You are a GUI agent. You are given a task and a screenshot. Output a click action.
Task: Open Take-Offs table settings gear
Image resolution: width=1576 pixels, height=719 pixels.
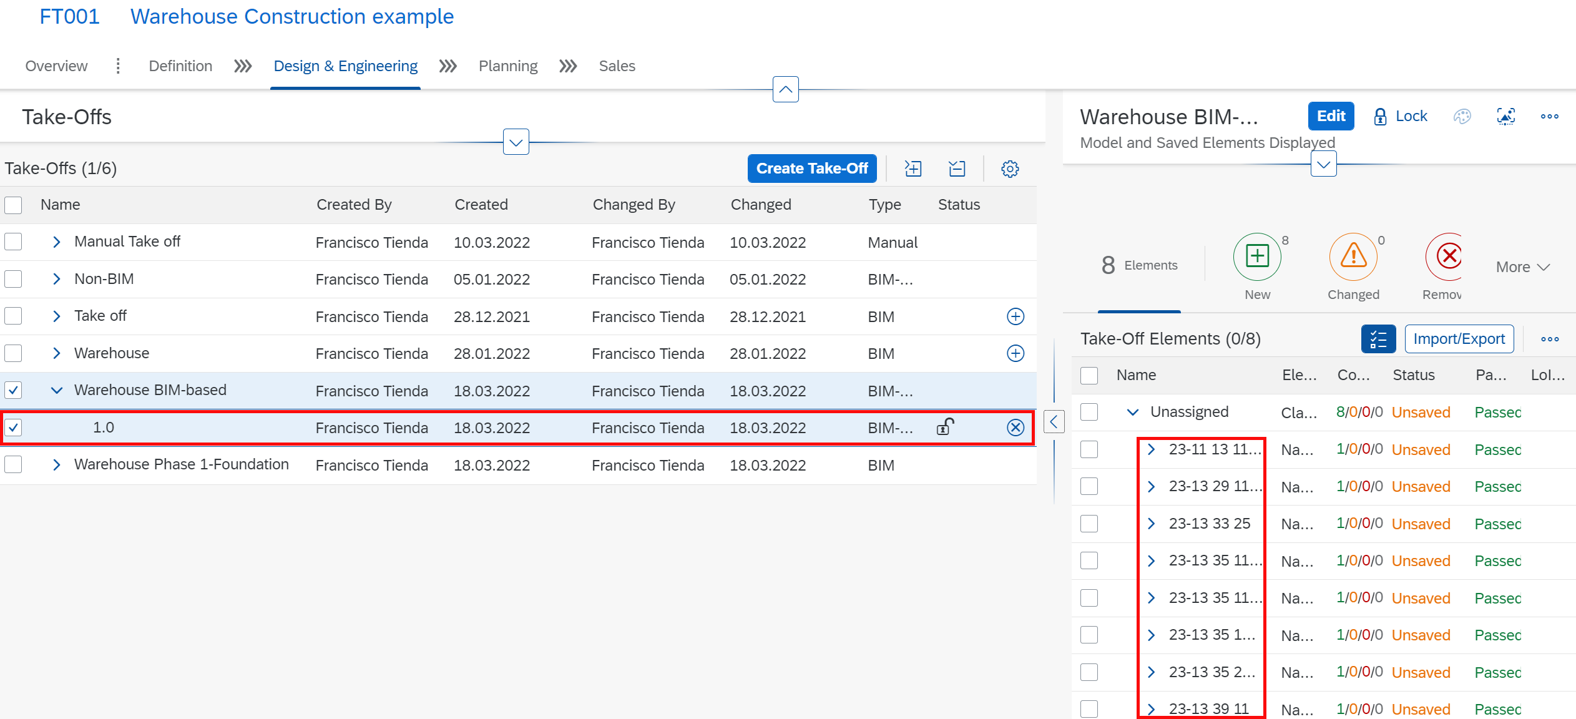point(1010,169)
